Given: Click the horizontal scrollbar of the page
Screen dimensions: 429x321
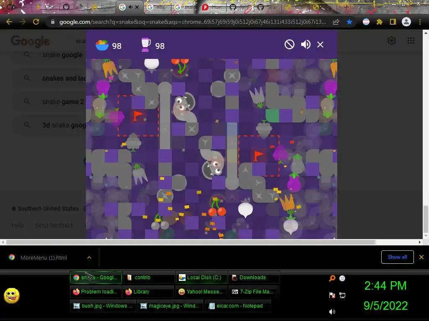Looking at the screenshot, I should 191,242.
